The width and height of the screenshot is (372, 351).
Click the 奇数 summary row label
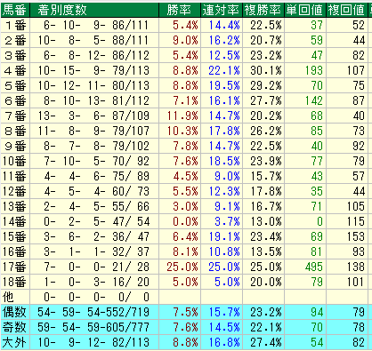[15, 327]
